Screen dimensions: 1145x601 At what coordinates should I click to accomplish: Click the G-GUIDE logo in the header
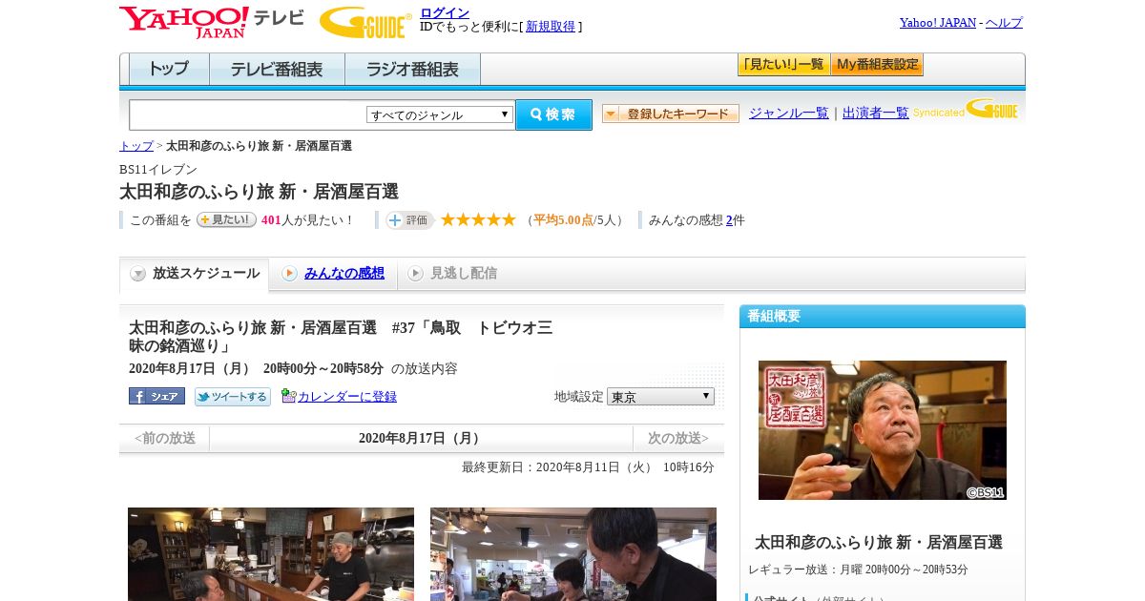coord(365,23)
